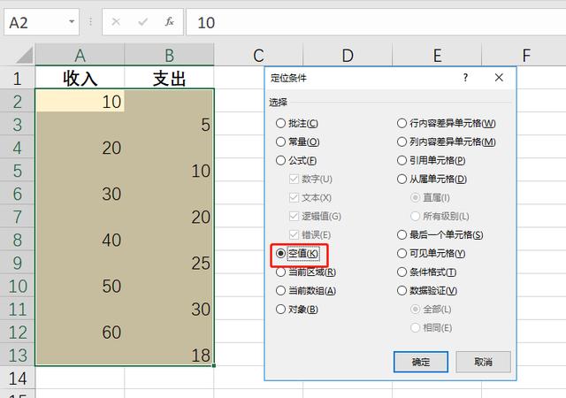This screenshot has height=398, width=566.
Task: Select row 14 header
Action: coord(17,379)
